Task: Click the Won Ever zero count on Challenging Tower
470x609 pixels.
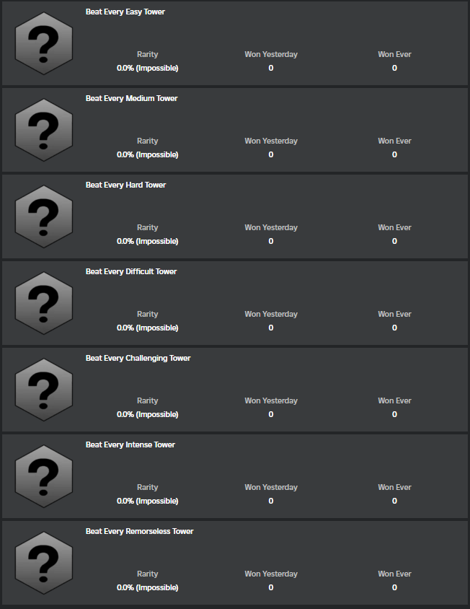Action: 394,414
